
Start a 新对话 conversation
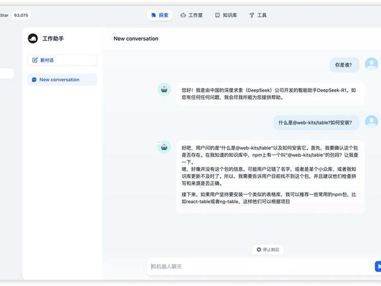[62, 60]
